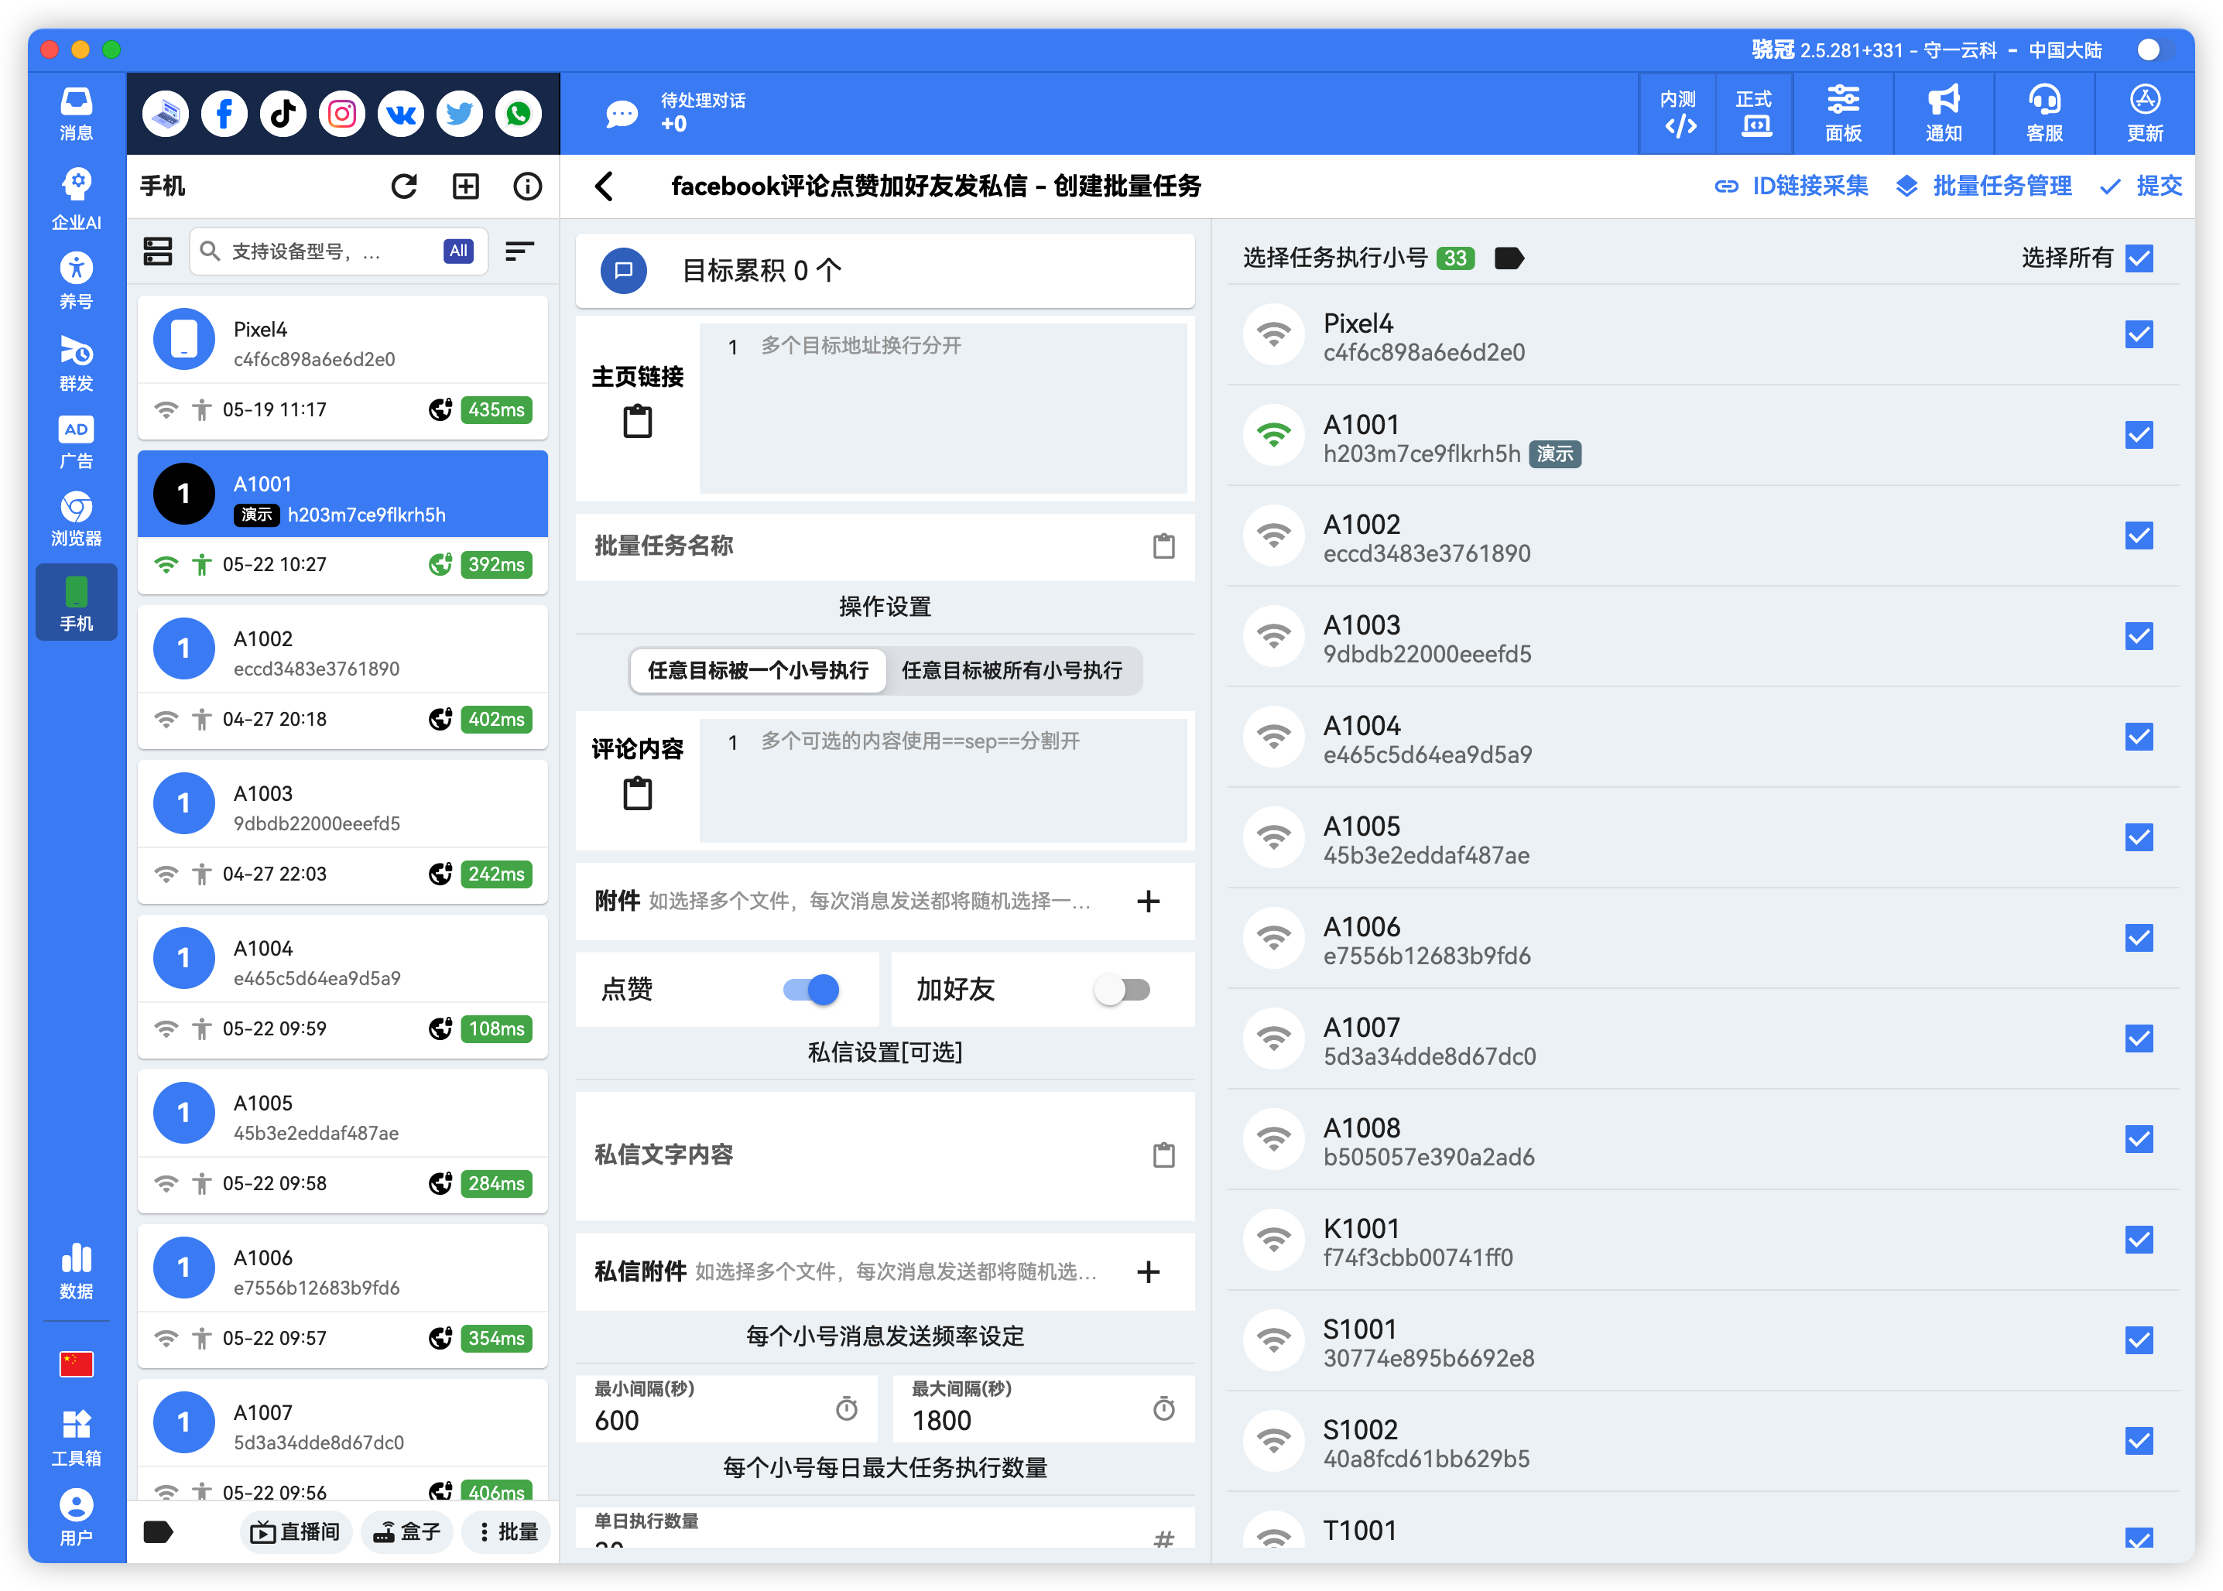Screen dimensions: 2223x1591
Task: Refresh the device list
Action: tap(403, 186)
